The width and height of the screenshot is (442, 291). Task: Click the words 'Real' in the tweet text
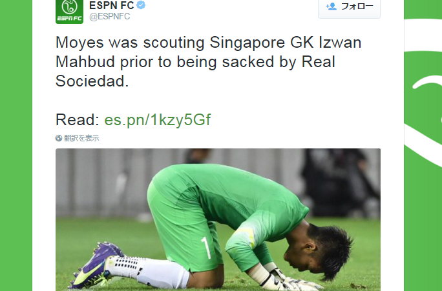[318, 62]
